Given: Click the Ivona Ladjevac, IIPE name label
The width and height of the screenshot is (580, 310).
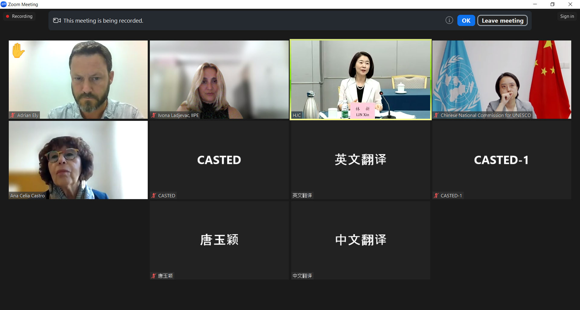Looking at the screenshot, I should tap(179, 115).
